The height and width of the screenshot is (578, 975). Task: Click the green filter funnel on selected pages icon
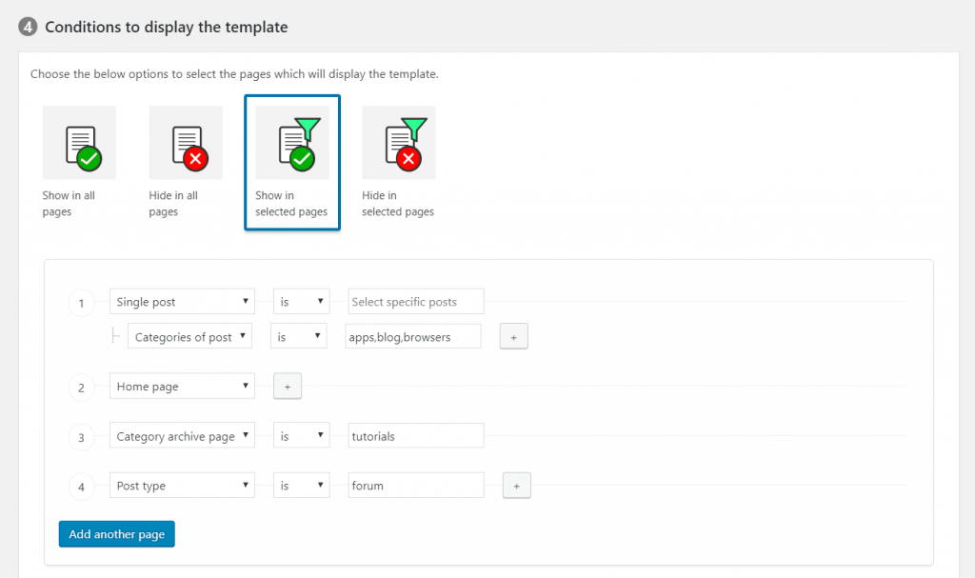point(292,141)
